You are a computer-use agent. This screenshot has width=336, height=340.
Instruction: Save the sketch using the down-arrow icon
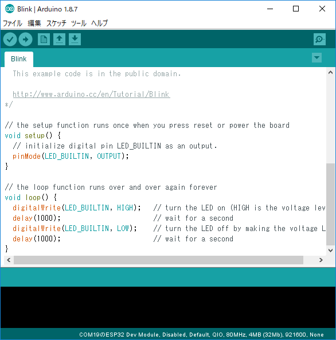pos(75,39)
